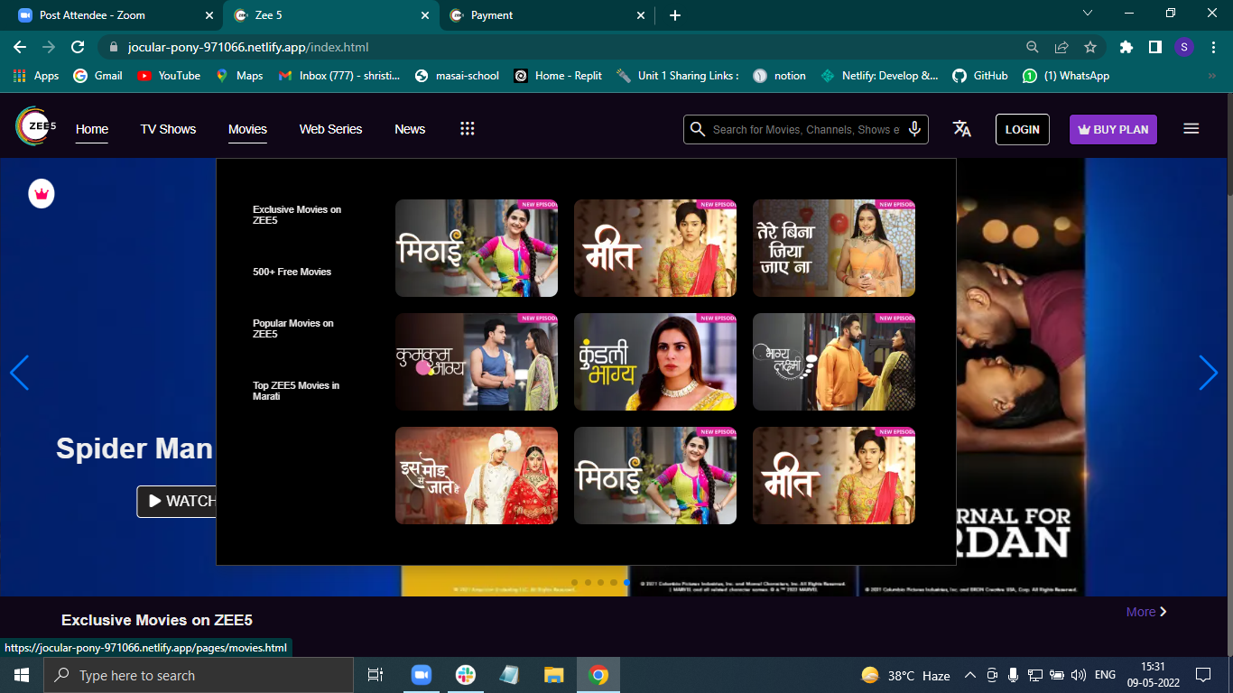Viewport: 1233px width, 693px height.
Task: Open the language translate icon
Action: (x=962, y=129)
